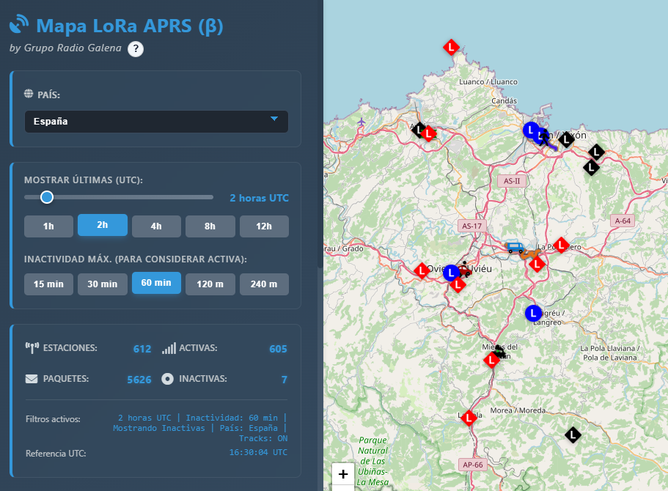Open the País country dropdown
Screen dimensions: 668x491
pos(156,121)
